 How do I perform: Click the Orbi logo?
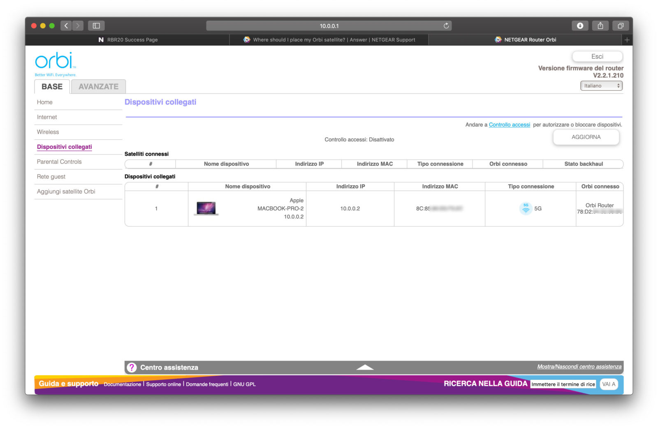pos(56,64)
